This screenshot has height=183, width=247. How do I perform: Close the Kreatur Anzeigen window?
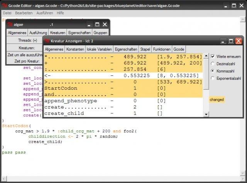click(x=239, y=41)
